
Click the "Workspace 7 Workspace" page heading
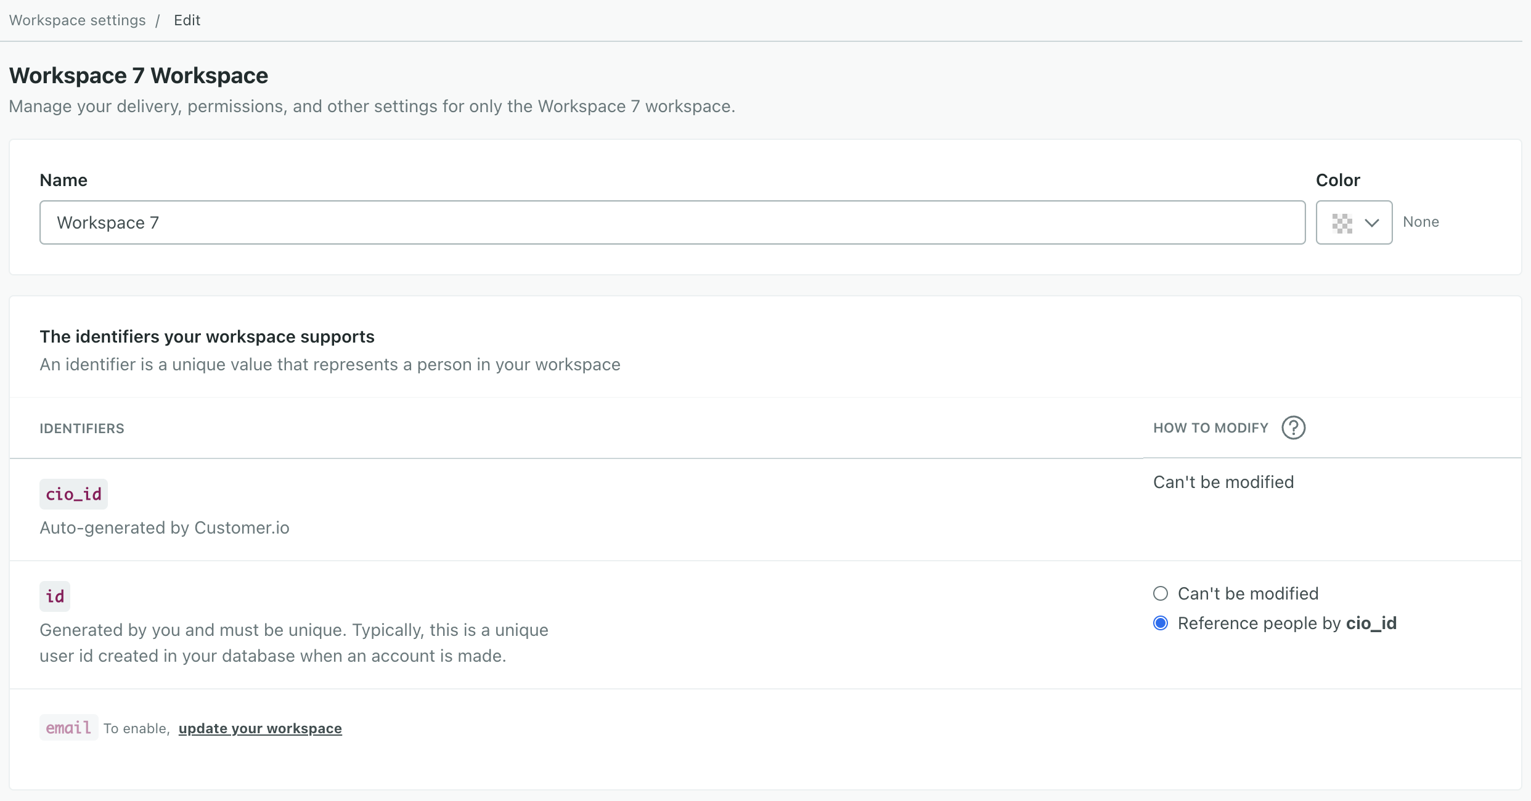[x=139, y=75]
